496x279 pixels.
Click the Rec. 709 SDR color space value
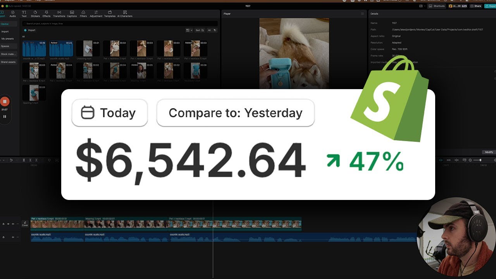click(x=400, y=49)
